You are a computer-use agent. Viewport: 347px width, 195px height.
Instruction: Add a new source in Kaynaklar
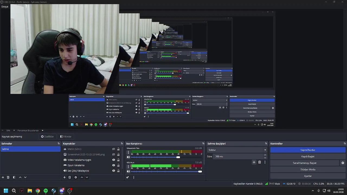[65, 177]
